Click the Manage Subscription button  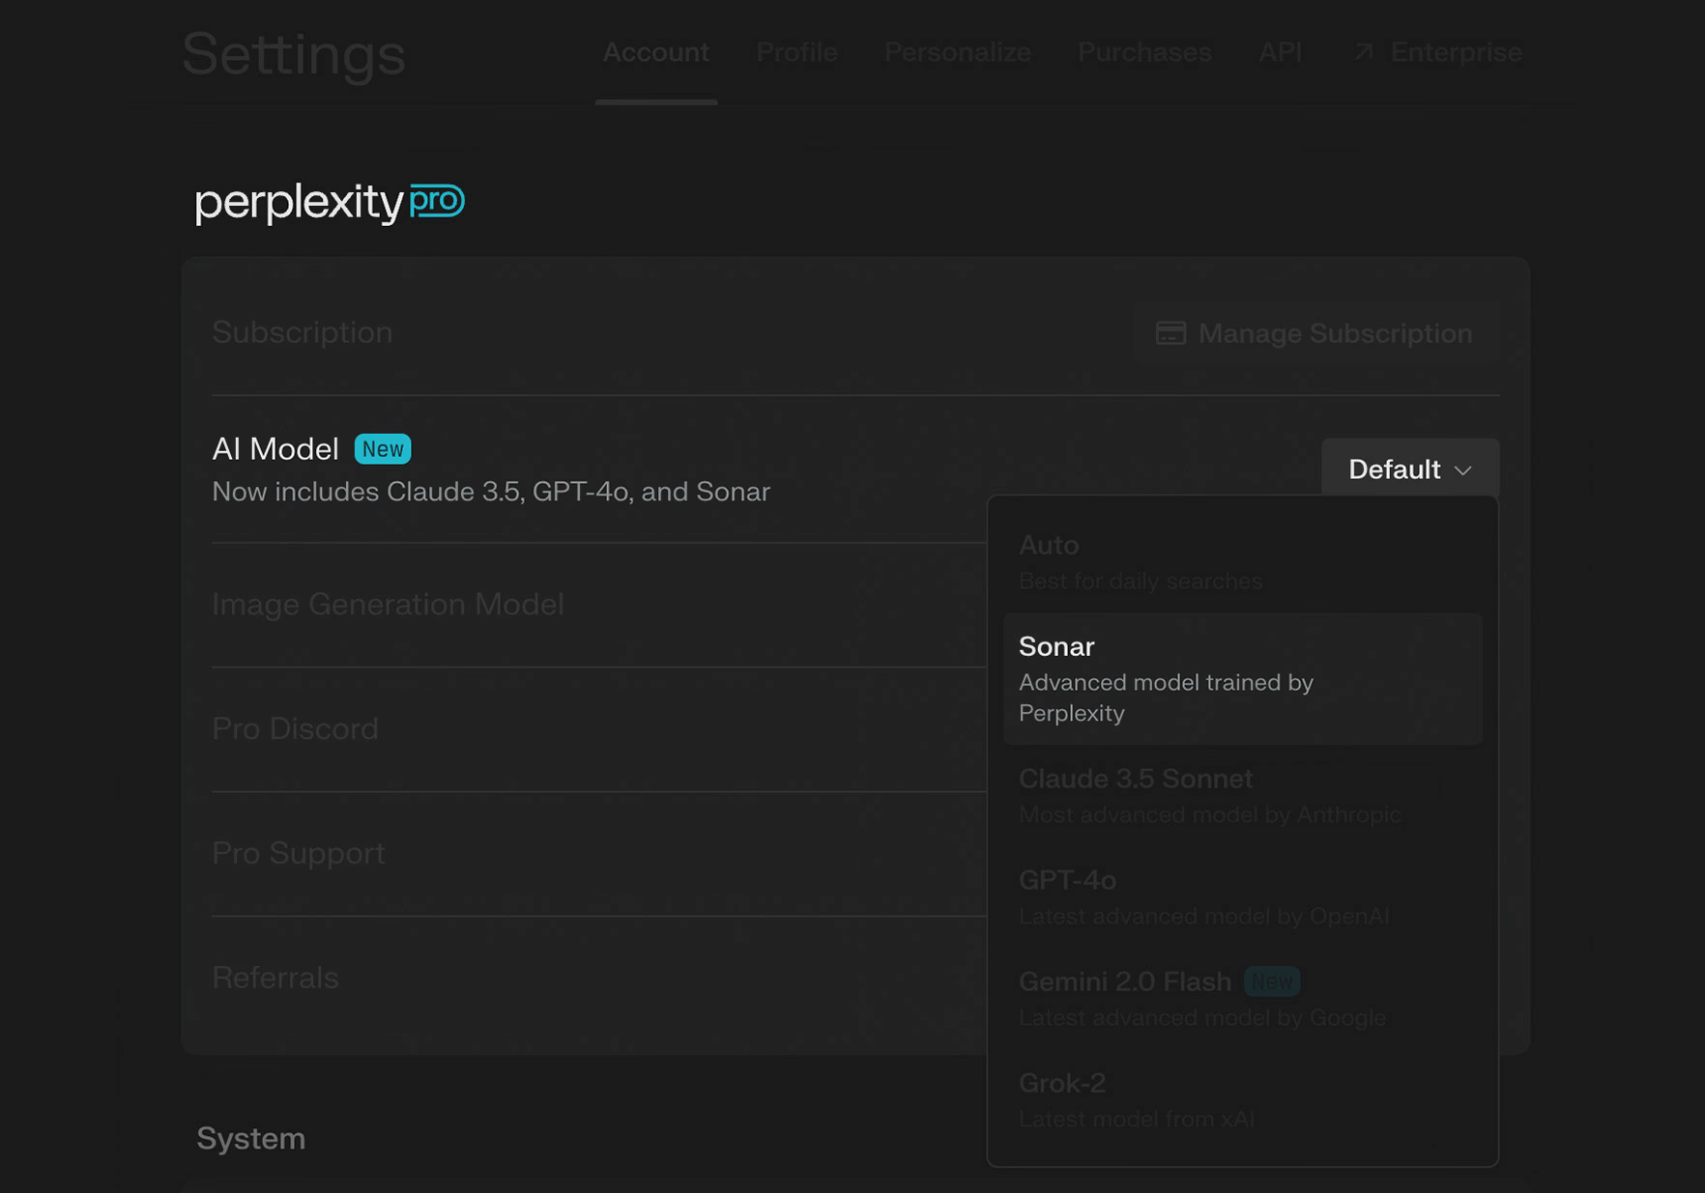(x=1315, y=333)
